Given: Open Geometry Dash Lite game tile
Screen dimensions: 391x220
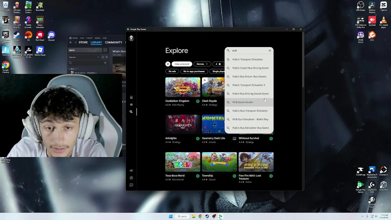Looking at the screenshot, I should [x=213, y=125].
